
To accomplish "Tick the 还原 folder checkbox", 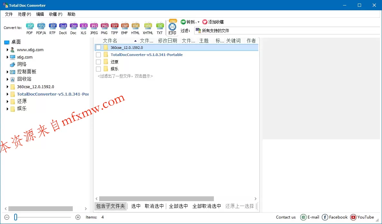I will point(99,62).
